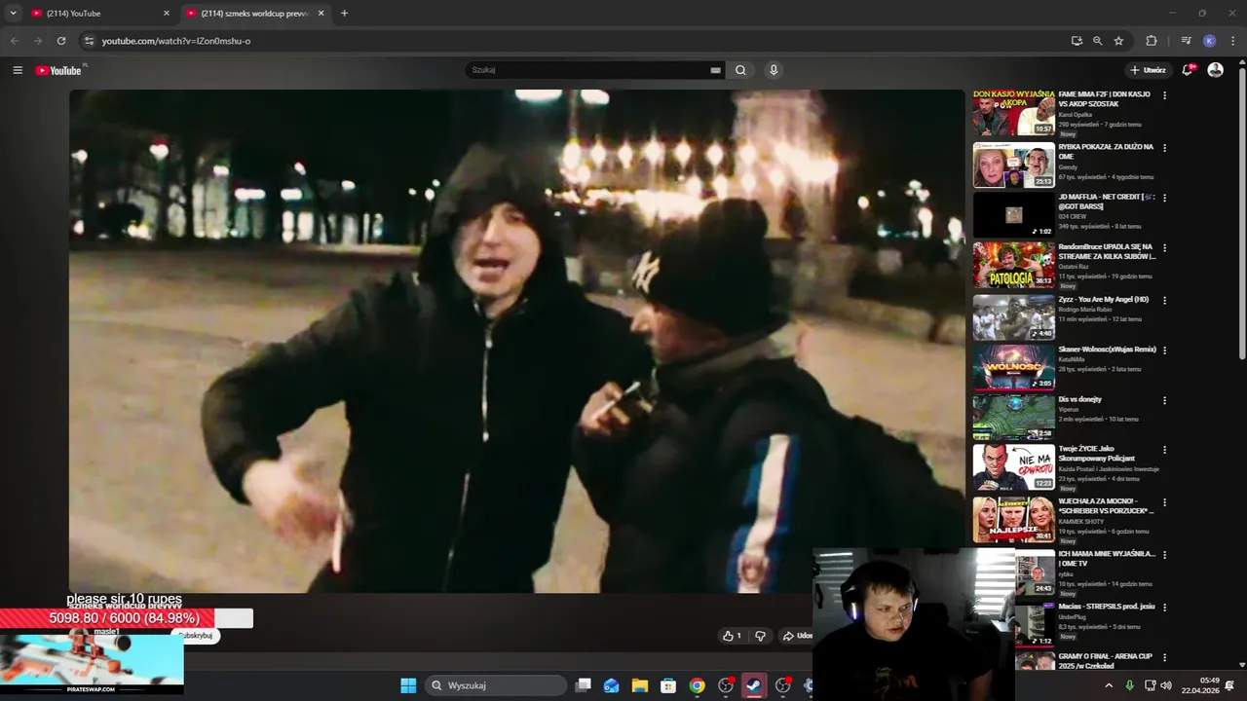The width and height of the screenshot is (1247, 701).
Task: Click the main video player frame
Action: tap(516, 341)
